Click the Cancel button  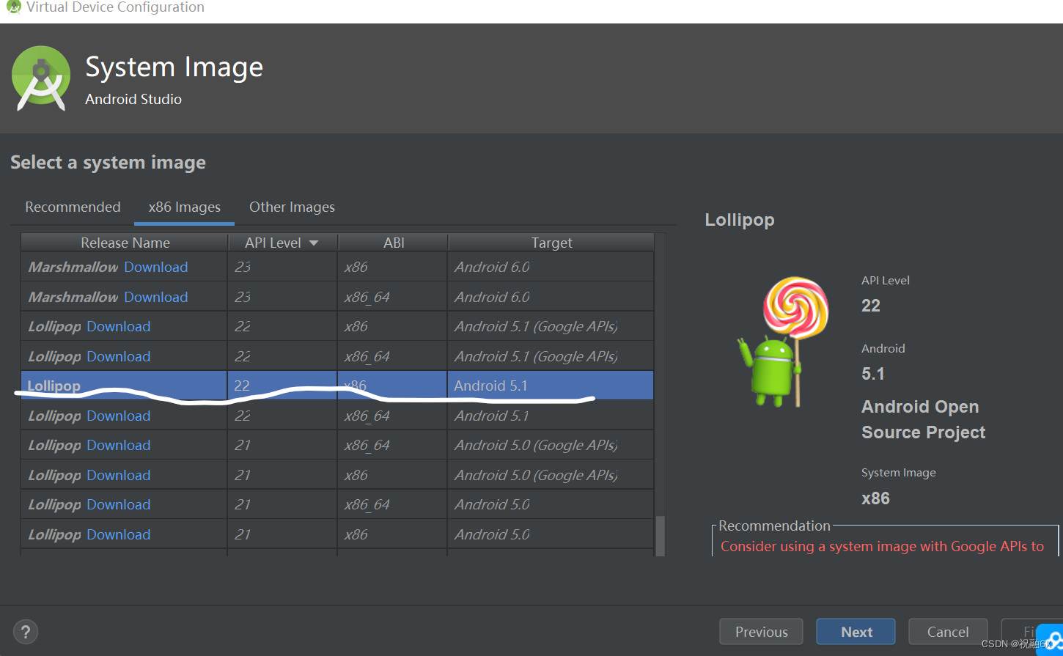pos(948,632)
